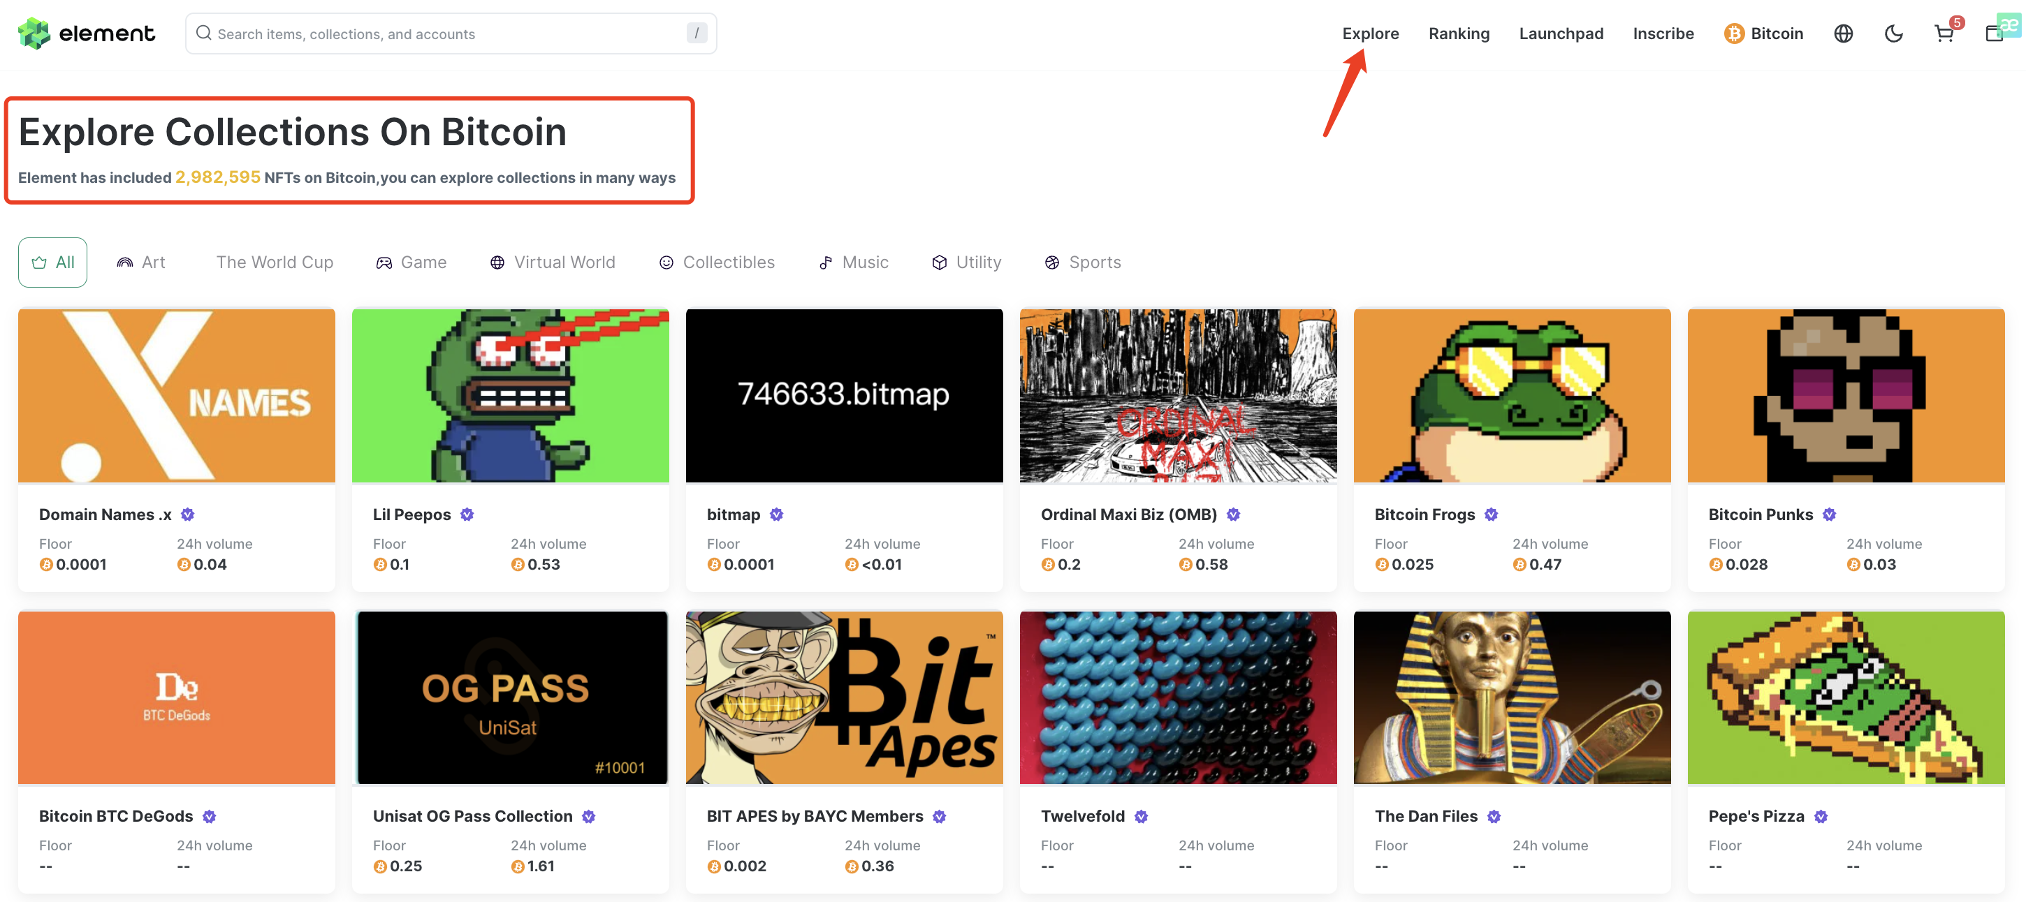2026x902 pixels.
Task: Toggle dark mode moon icon
Action: pyautogui.click(x=1893, y=34)
